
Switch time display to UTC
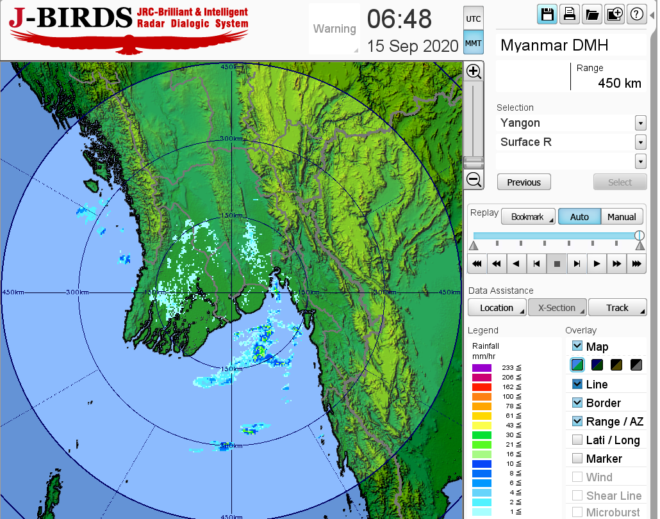(x=474, y=19)
